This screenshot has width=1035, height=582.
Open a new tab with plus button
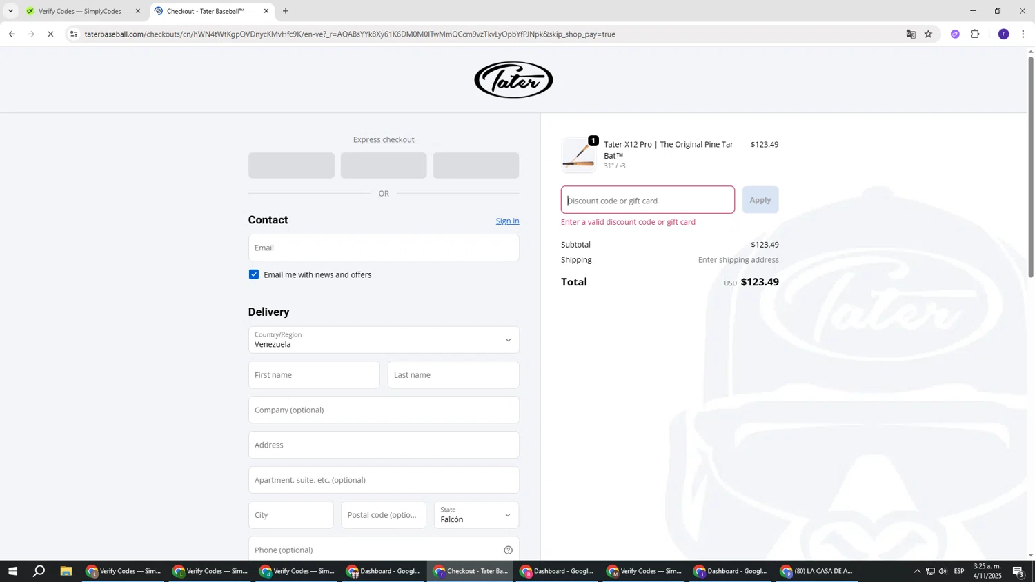coord(286,11)
